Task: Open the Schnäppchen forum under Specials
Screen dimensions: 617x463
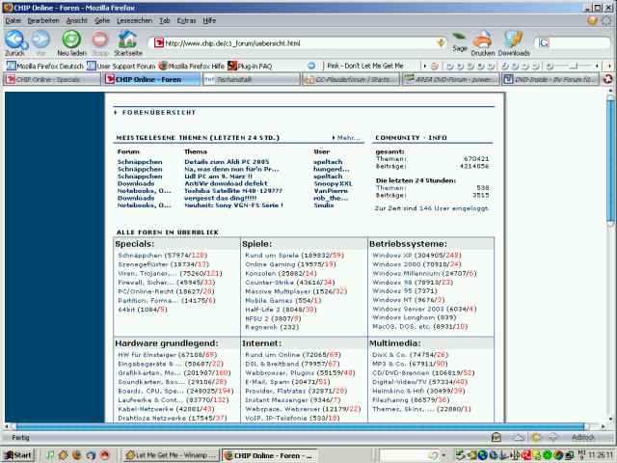Action: click(140, 255)
